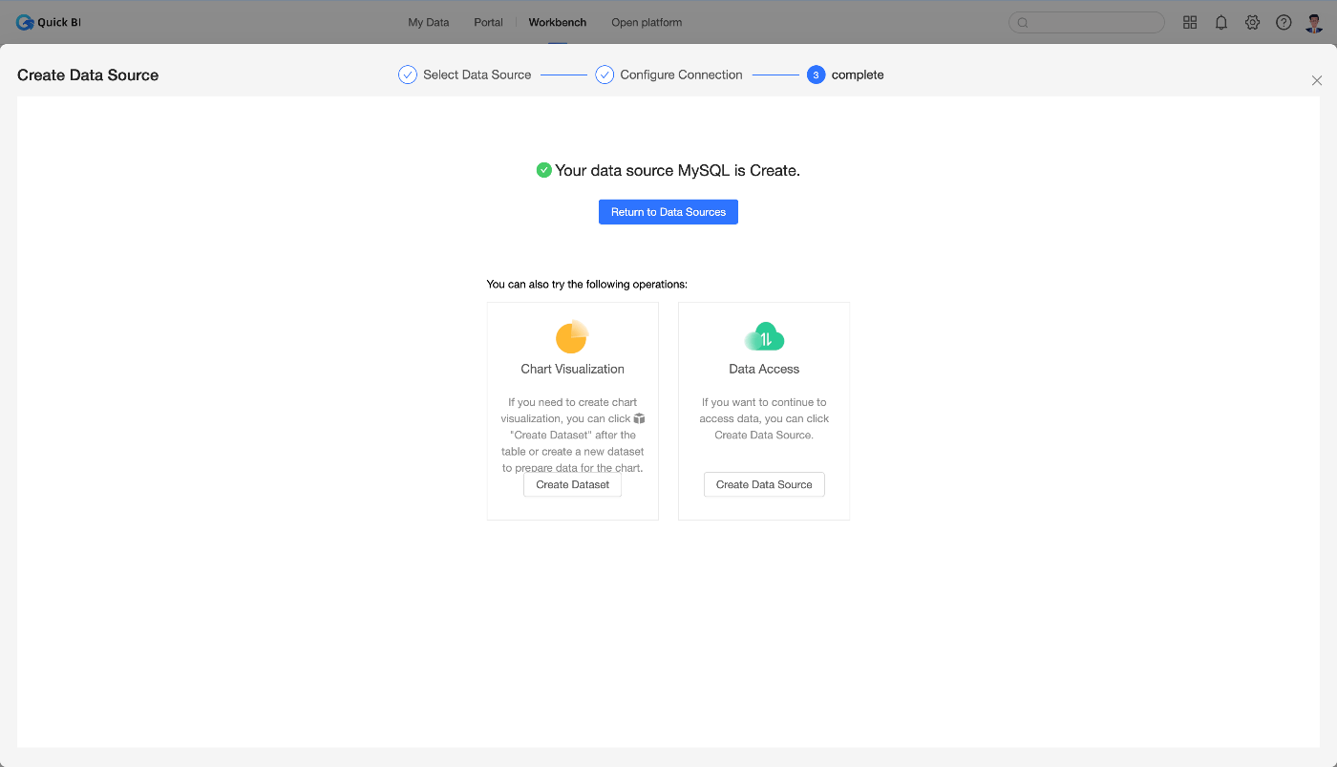Screen dimensions: 1337x767
Task: Click 'You can also try the following operations' text
Action: pos(587,284)
